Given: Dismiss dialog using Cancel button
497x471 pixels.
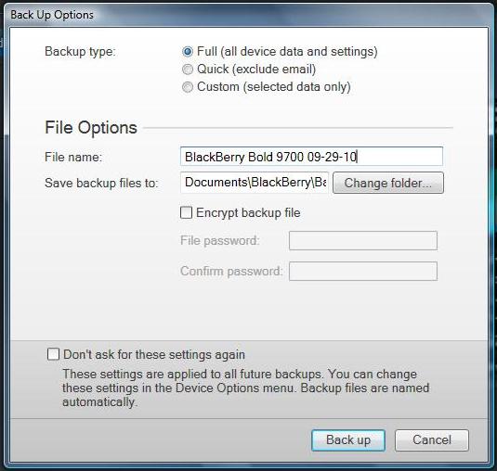Looking at the screenshot, I should (432, 440).
